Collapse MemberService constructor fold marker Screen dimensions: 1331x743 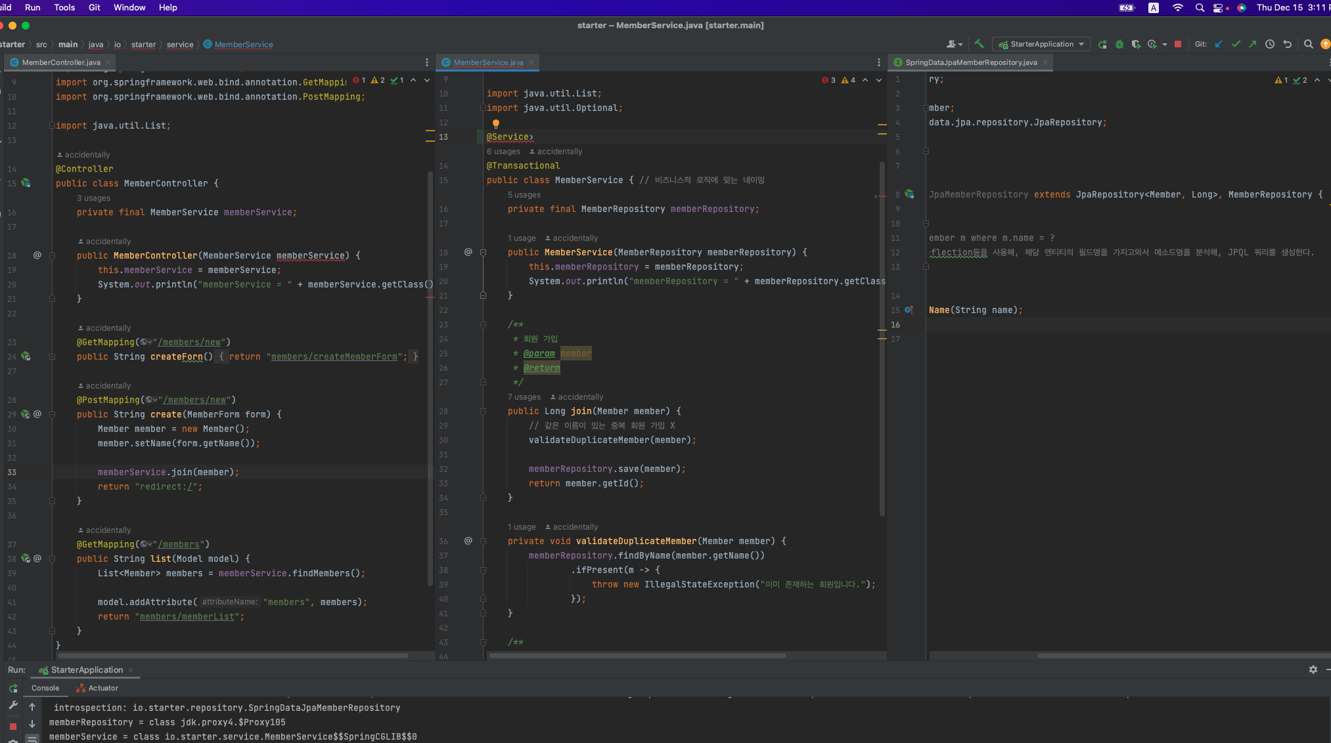(x=483, y=252)
